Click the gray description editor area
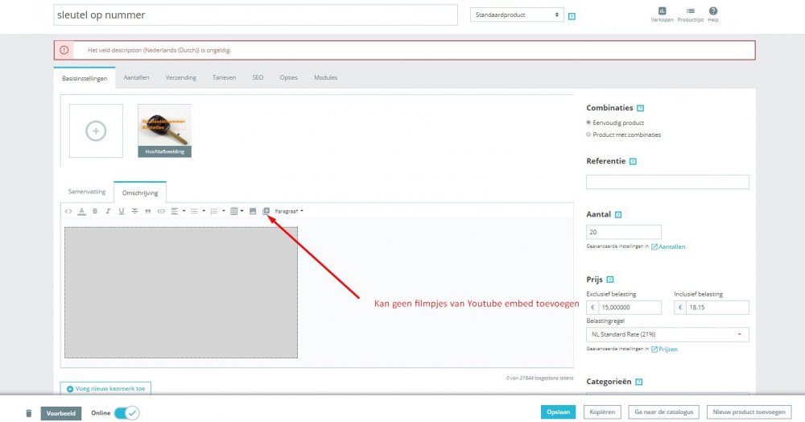805x422 pixels. [x=180, y=292]
